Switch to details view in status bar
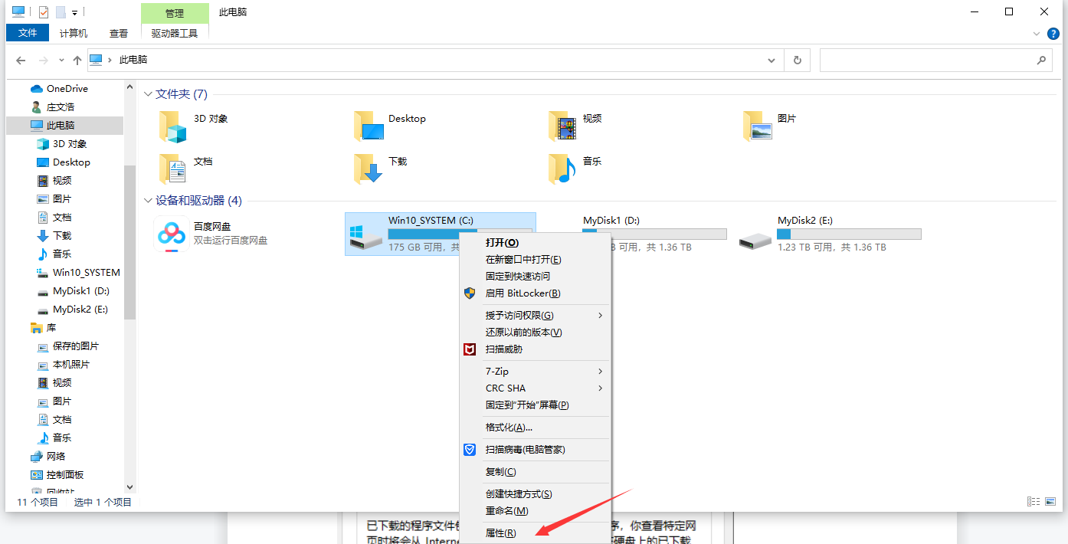The image size is (1068, 544). 1033,502
